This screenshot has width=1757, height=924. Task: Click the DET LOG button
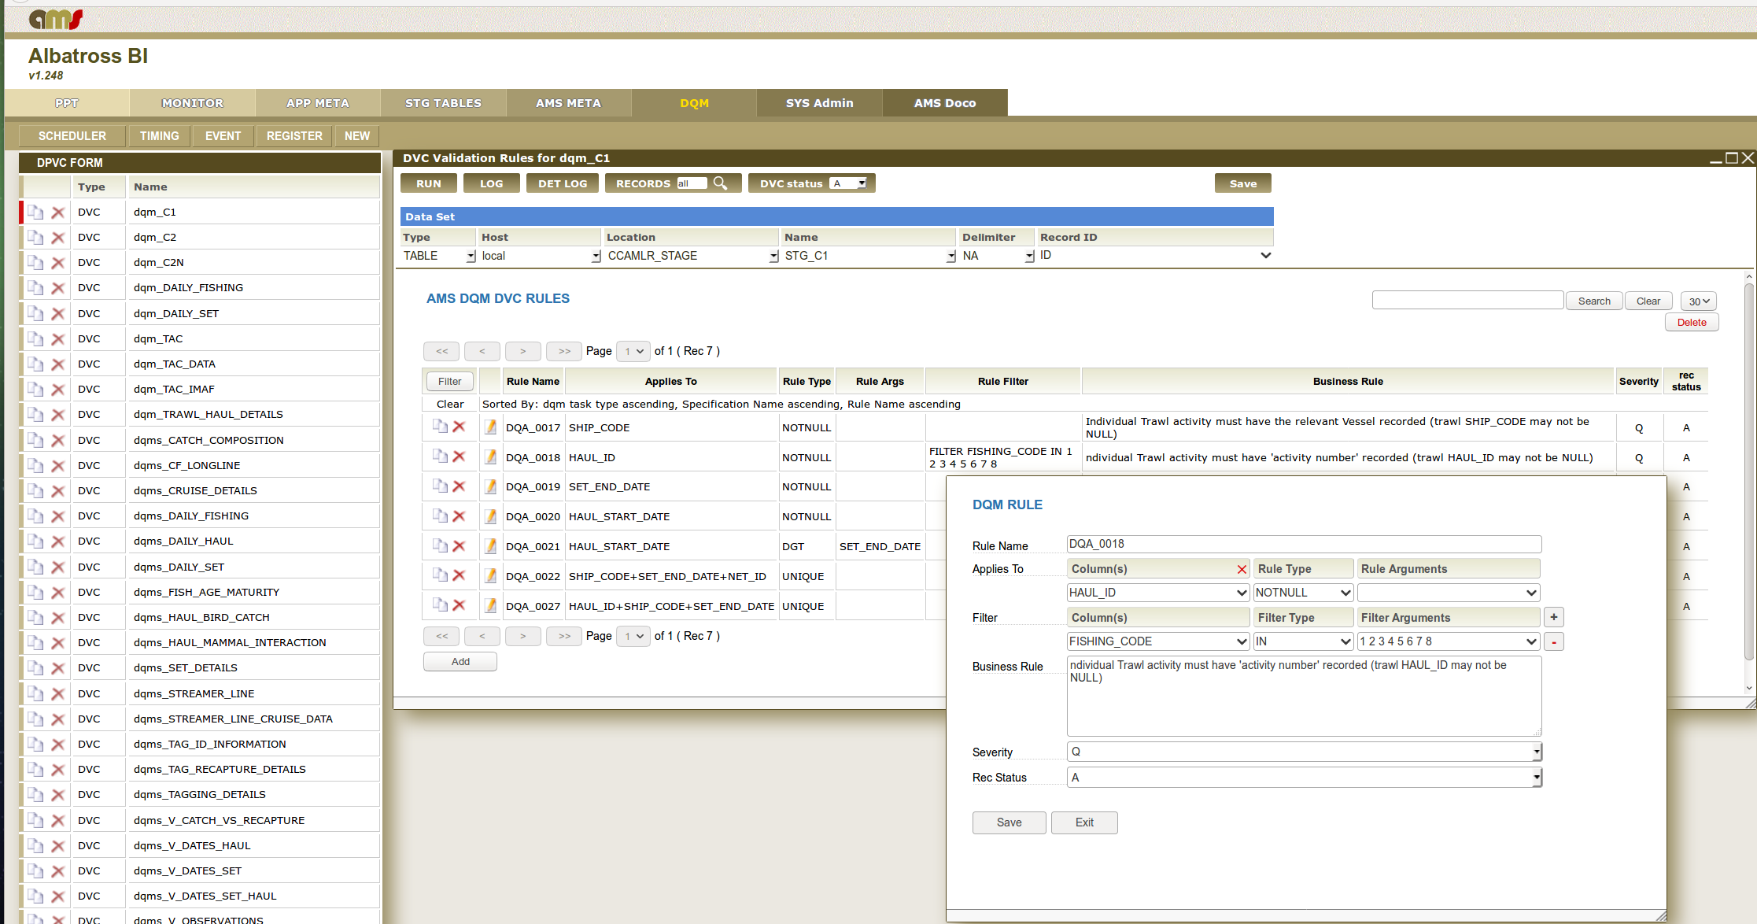[x=563, y=183]
